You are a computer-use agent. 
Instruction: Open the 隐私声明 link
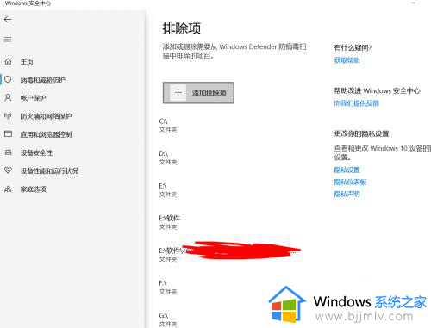tap(347, 194)
